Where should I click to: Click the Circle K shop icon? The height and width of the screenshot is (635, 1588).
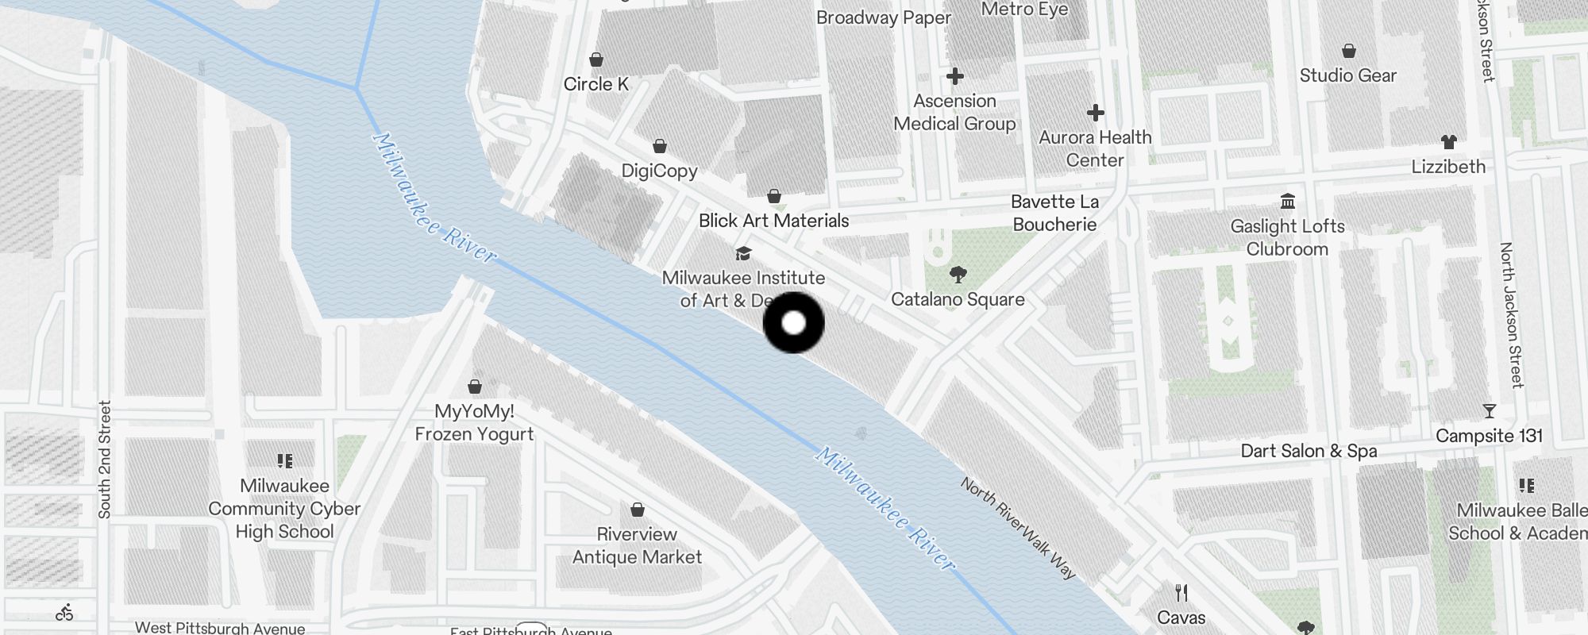click(596, 60)
